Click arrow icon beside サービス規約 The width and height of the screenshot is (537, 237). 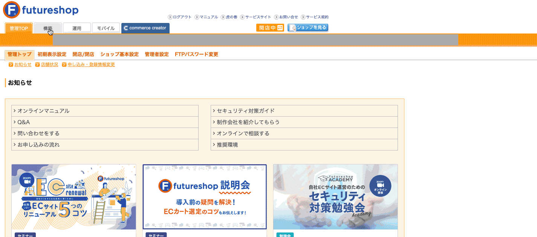(303, 17)
